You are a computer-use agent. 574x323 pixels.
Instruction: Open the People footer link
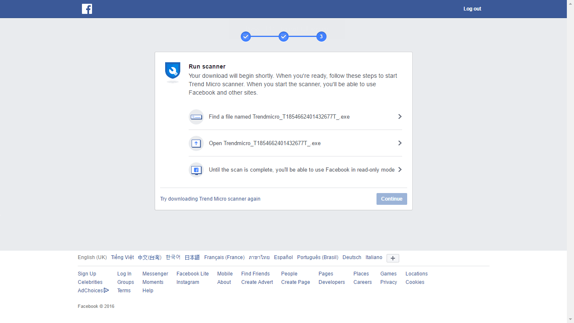[x=289, y=274]
